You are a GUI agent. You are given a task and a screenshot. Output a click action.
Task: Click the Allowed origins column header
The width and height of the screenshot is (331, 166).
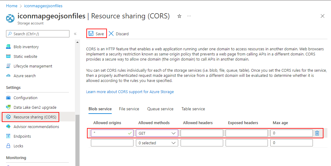107,123
